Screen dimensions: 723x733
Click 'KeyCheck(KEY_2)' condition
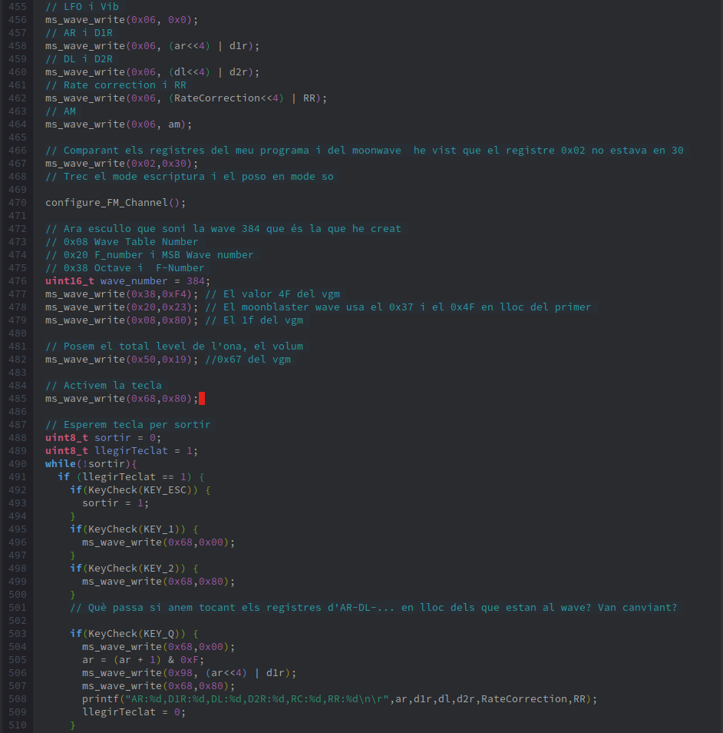(134, 569)
